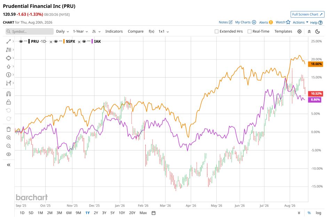Viewport: 327px width, 218px height.
Task: Remove PRU series with X
Action: [x=51, y=42]
